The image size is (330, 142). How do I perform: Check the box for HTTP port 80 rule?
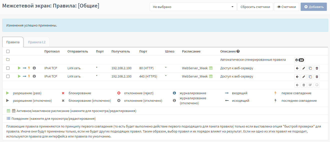[8, 68]
